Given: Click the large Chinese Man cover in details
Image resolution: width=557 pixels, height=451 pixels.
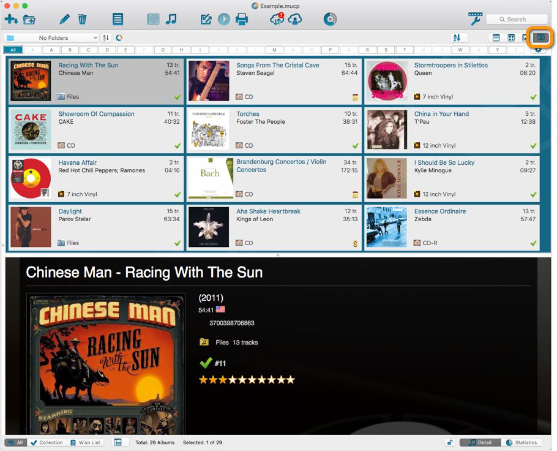Looking at the screenshot, I should 106,365.
